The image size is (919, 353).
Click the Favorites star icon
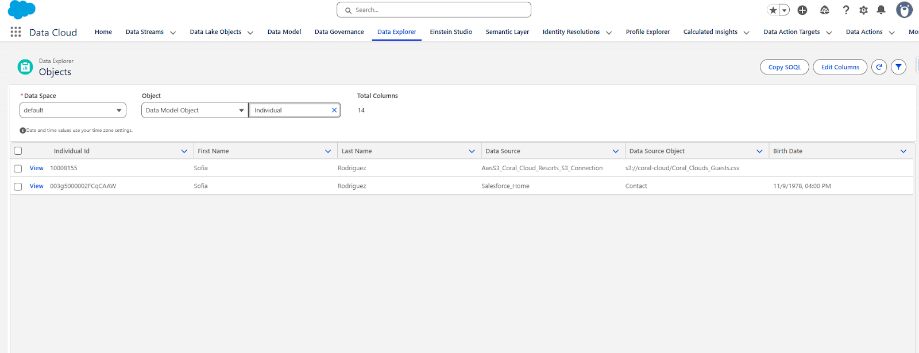(x=773, y=10)
